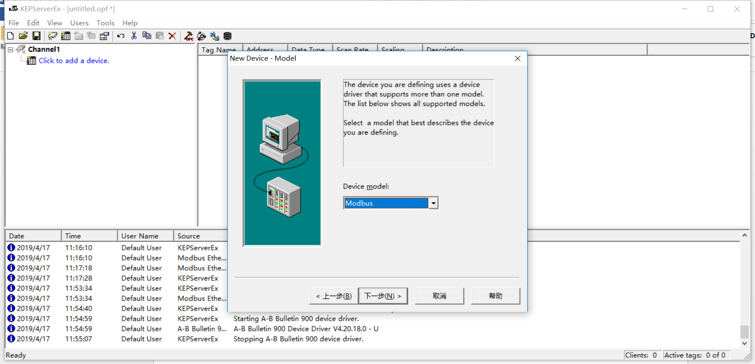Cut the selection using the scissors icon
Screen dimensions: 755x364
coord(134,36)
